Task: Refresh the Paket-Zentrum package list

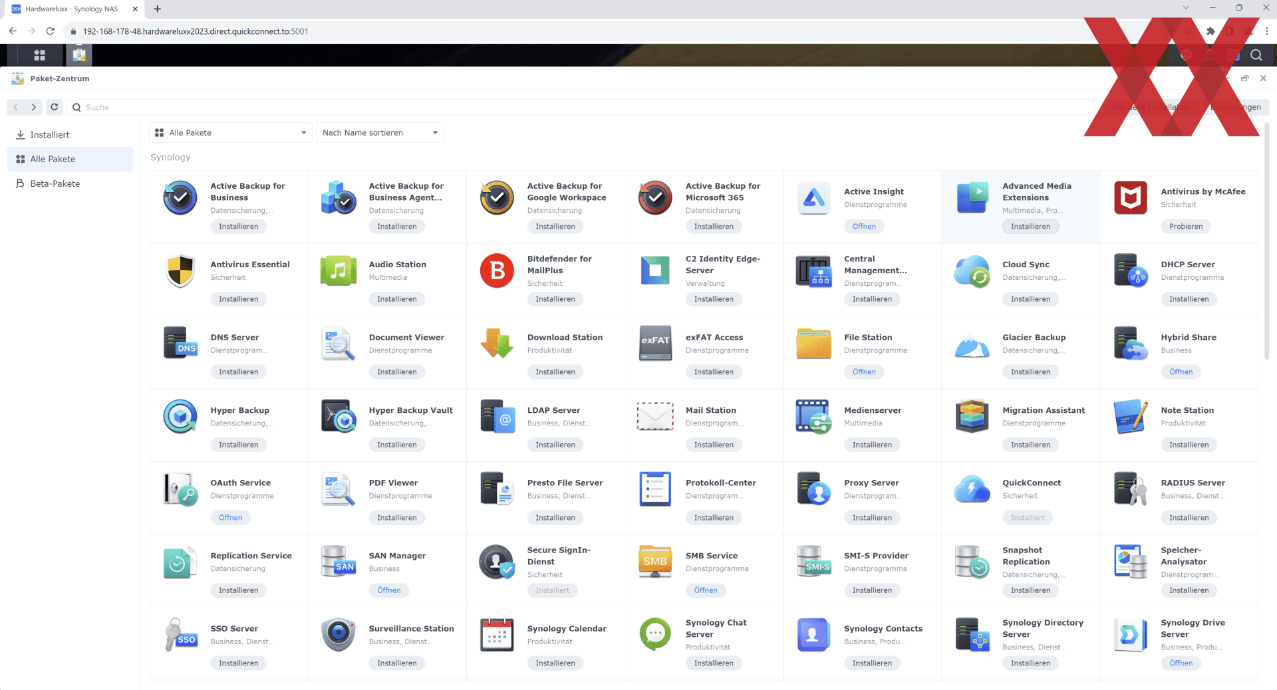Action: [55, 107]
